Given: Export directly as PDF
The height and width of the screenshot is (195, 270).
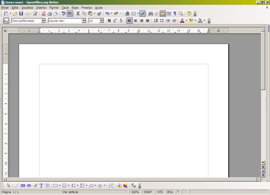Looking at the screenshot, I should (x=44, y=13).
